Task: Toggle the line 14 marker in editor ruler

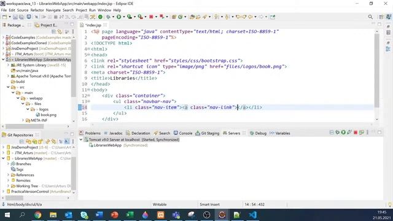Action: (80, 107)
